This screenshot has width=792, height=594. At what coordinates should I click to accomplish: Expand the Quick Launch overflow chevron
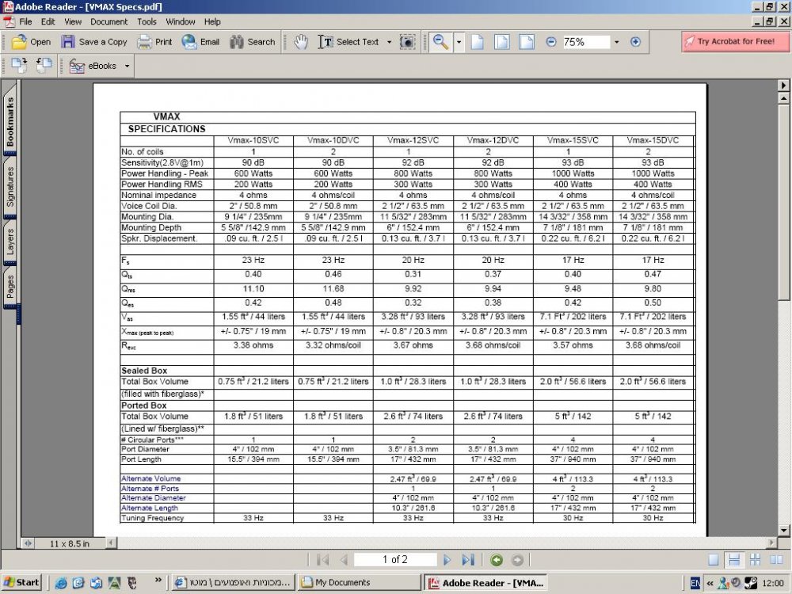(158, 580)
